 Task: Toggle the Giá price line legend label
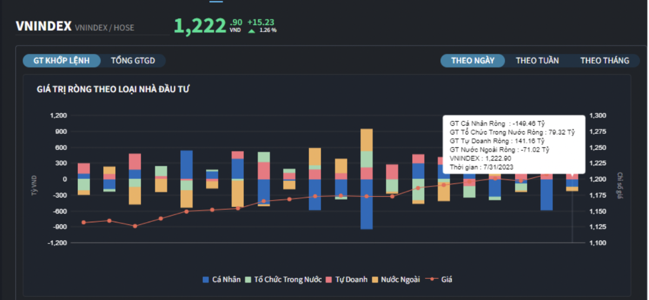click(x=447, y=279)
